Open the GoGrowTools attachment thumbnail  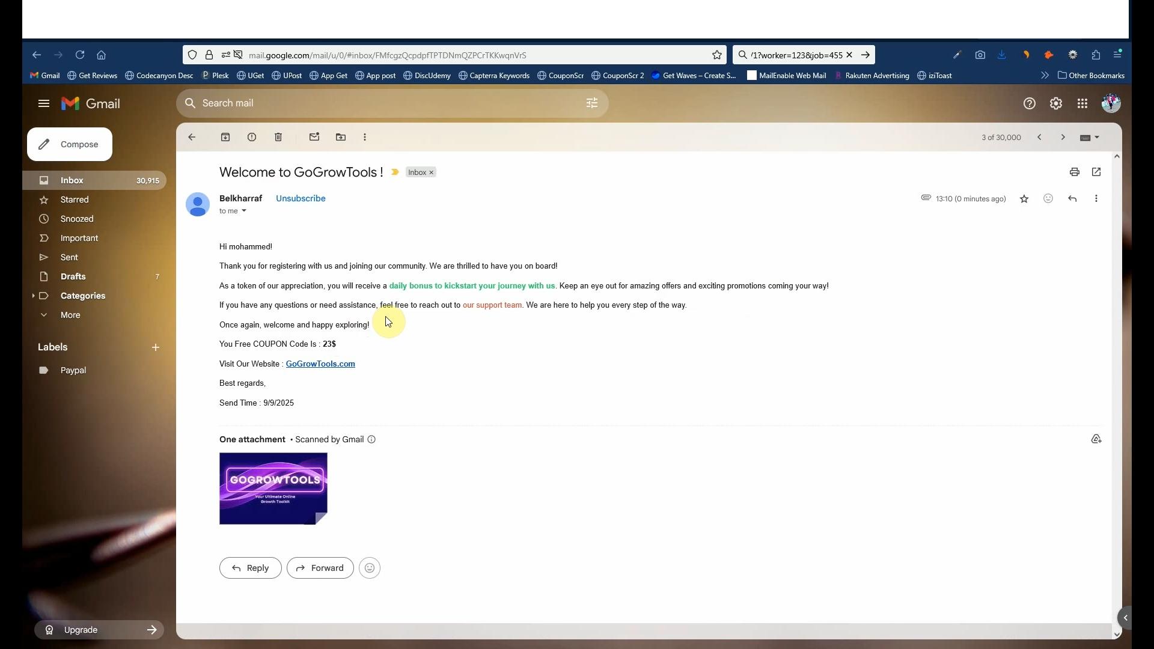tap(273, 489)
